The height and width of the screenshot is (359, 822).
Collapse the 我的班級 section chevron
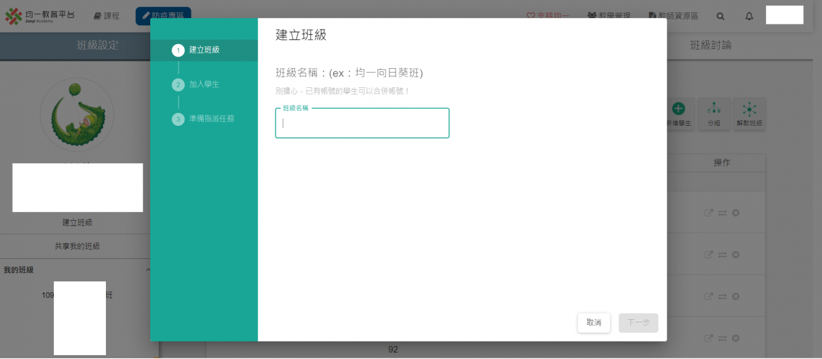[147, 270]
